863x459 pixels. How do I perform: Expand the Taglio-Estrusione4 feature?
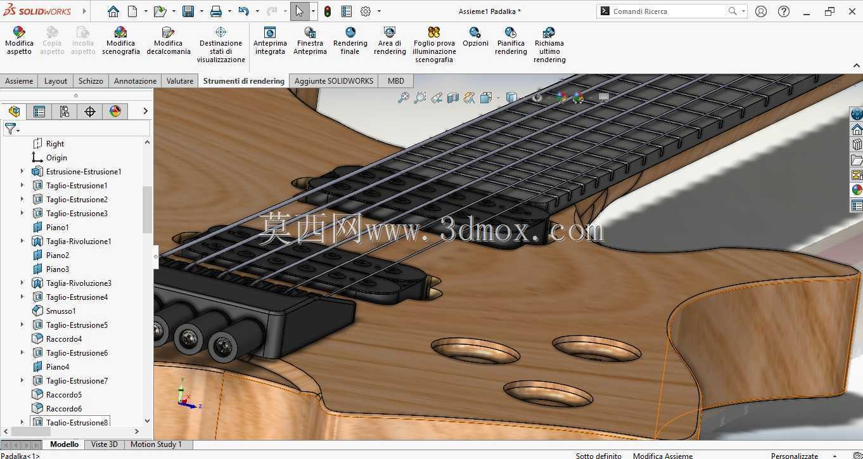pos(22,297)
